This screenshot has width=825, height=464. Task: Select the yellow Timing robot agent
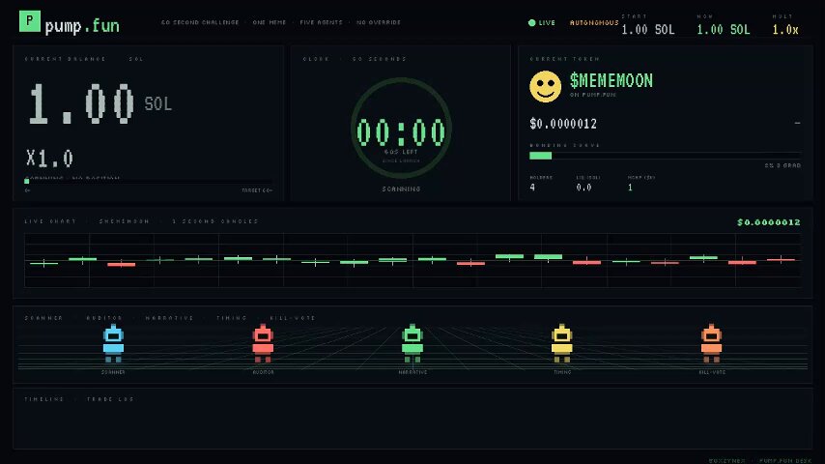[562, 343]
